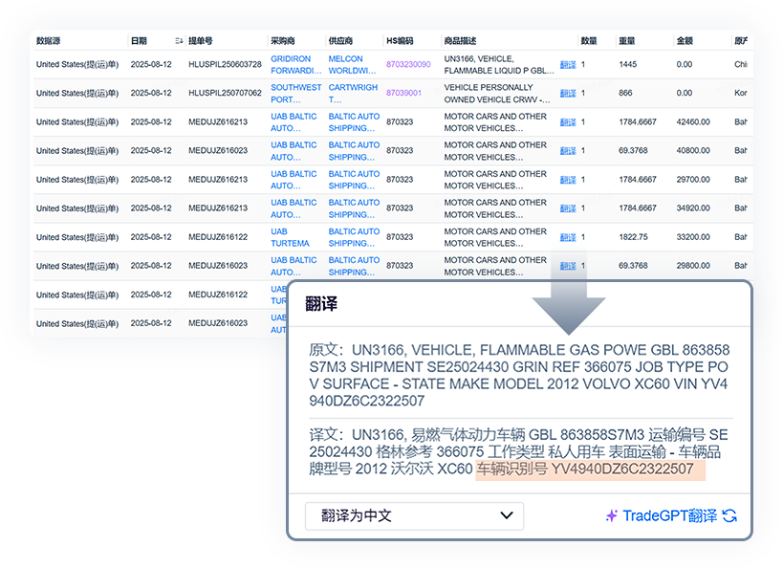Open buyer UAB TURTEMA link
Viewport: 783px width, 568px height.
pyautogui.click(x=290, y=236)
